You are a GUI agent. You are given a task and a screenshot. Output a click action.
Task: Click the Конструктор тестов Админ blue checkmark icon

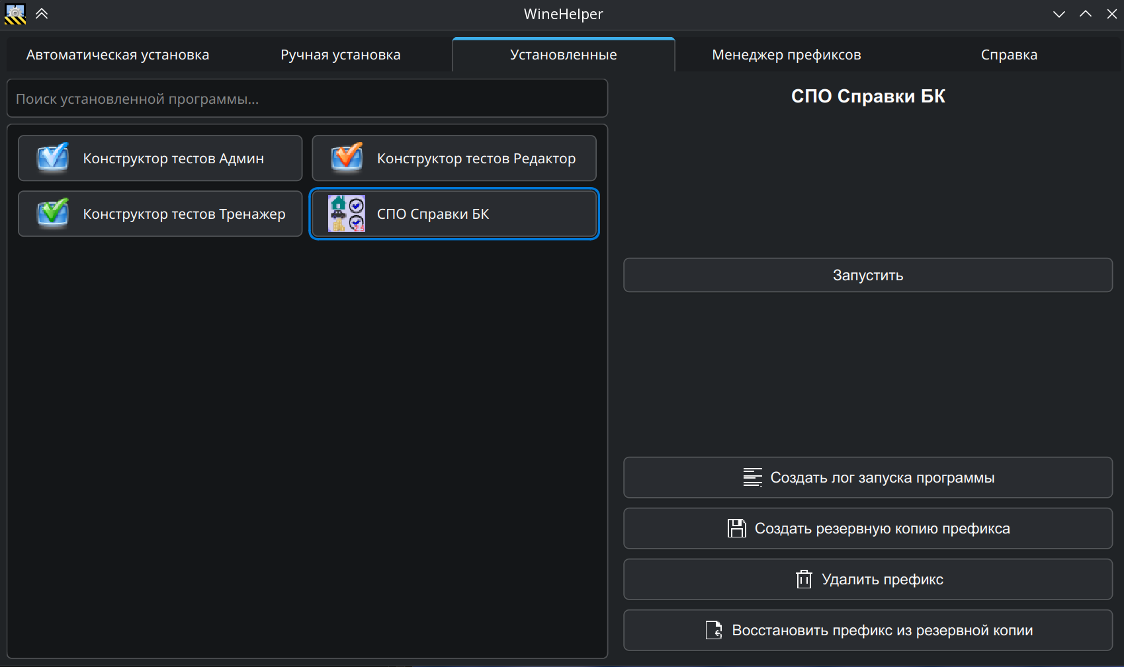click(x=53, y=158)
